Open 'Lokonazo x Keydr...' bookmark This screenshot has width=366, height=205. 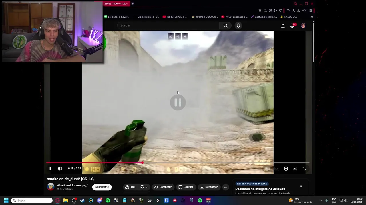click(117, 17)
